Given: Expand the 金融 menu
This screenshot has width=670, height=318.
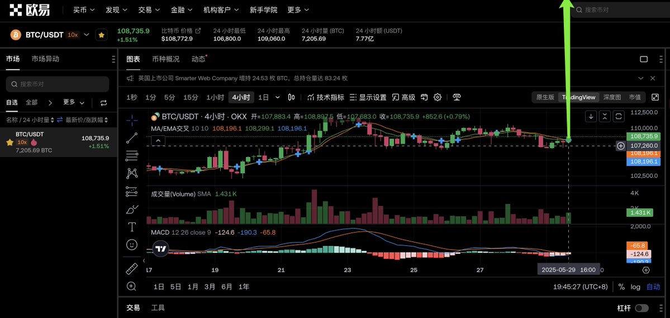Looking at the screenshot, I should 182,10.
